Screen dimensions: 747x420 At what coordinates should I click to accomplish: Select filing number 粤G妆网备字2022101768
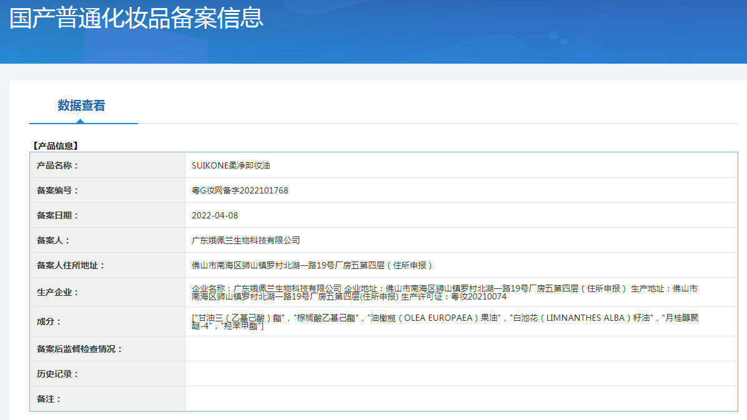tap(240, 190)
